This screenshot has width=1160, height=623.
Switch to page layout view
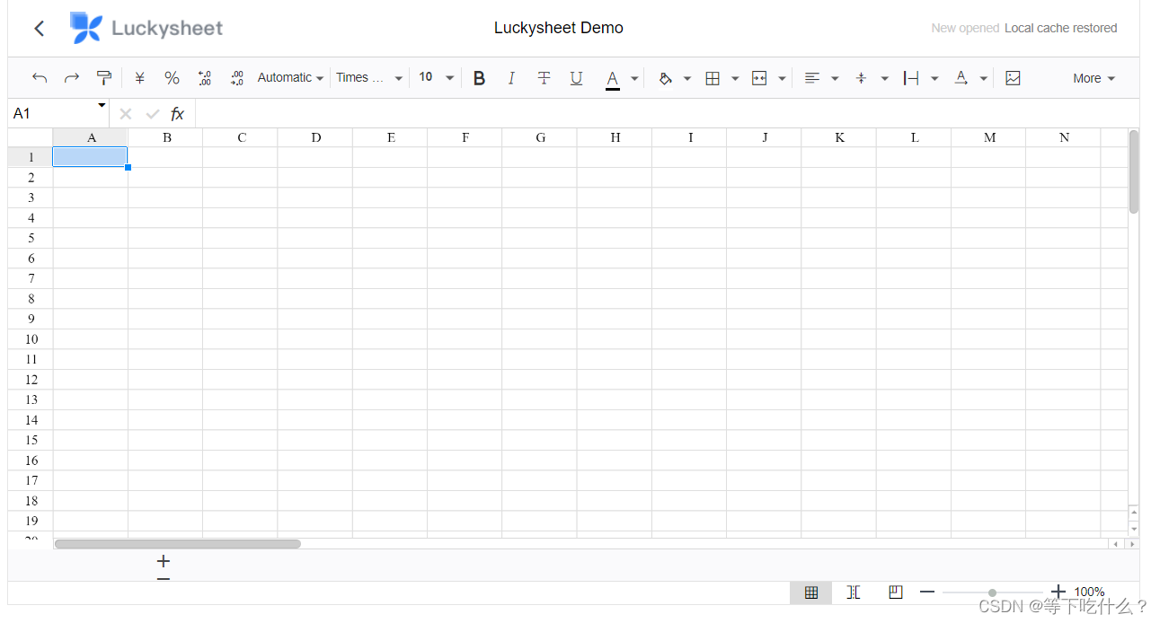tap(895, 592)
